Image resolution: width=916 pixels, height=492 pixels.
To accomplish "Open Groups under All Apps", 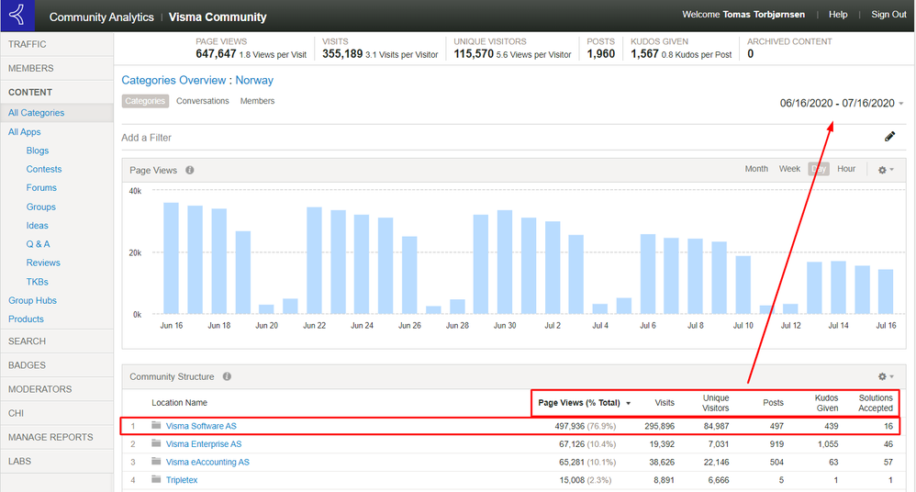I will click(x=41, y=207).
